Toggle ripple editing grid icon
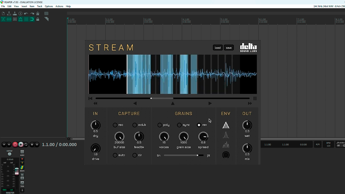 [x=15, y=19]
